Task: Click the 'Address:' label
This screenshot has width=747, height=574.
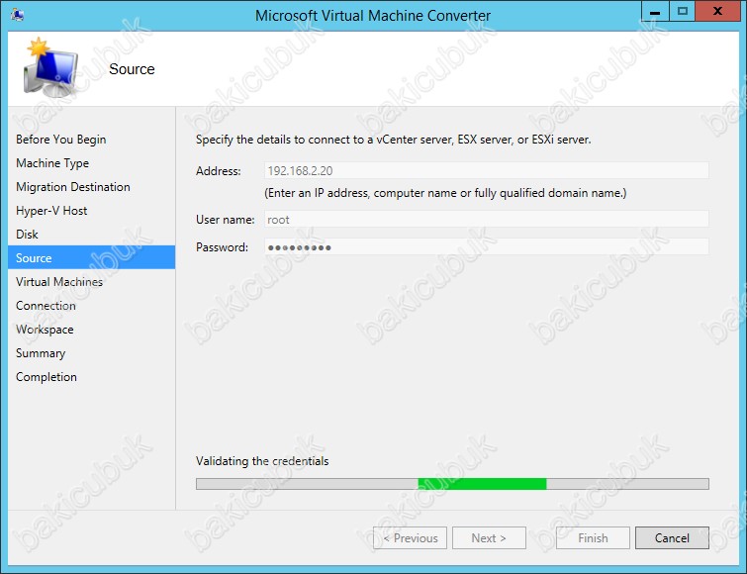Action: tap(219, 171)
